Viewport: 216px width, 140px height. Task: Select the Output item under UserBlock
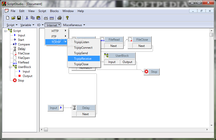[x=28, y=76]
